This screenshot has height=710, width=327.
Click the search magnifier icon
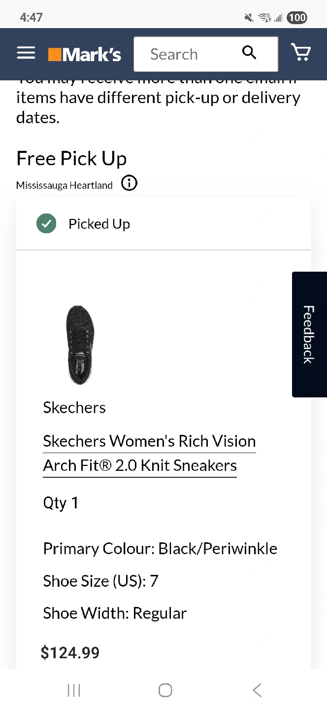250,53
